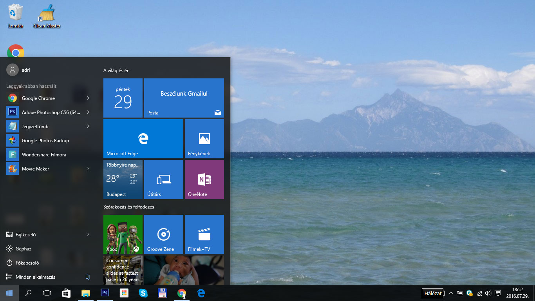Expand Movie Maker jump list arrow
535x301 pixels.
tap(88, 169)
